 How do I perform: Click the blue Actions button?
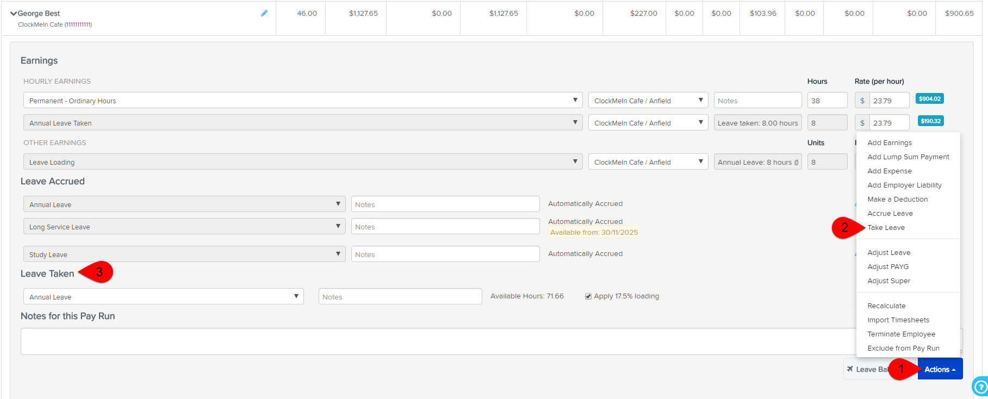940,369
